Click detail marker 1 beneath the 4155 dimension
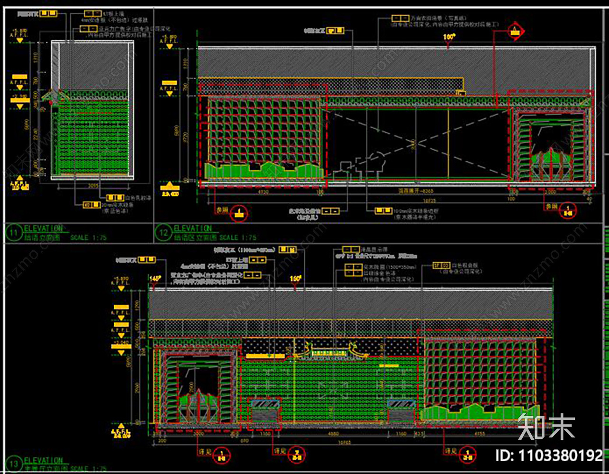The height and width of the screenshot is (474, 609). click(468, 455)
